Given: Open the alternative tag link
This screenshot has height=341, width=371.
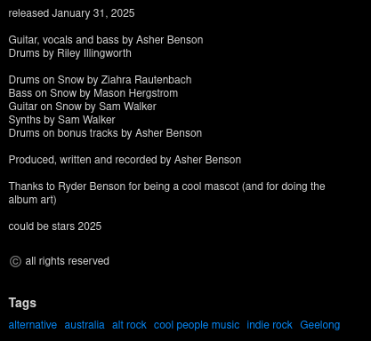Looking at the screenshot, I should click(x=33, y=325).
